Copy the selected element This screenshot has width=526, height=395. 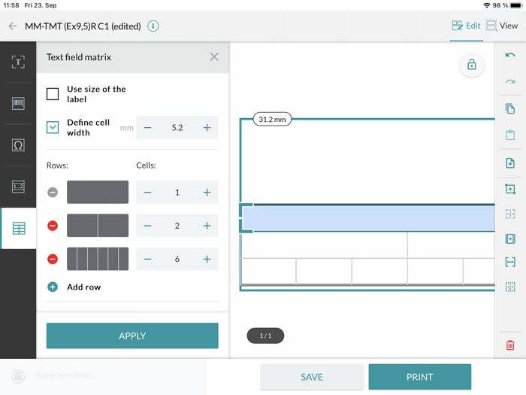click(x=510, y=109)
